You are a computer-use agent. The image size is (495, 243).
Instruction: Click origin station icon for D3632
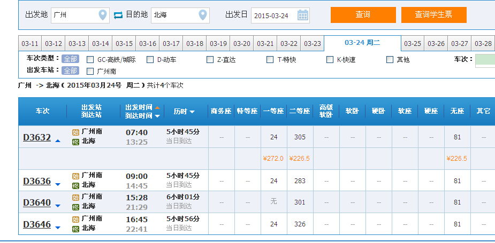coord(75,132)
